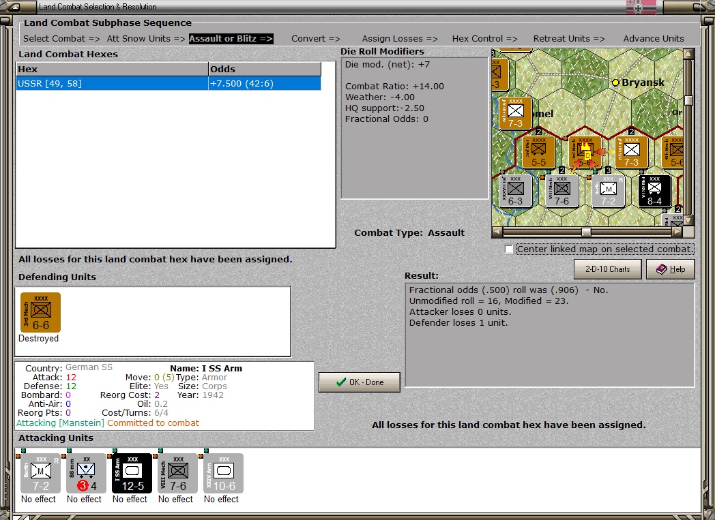Click the +7.500 (42:6) odds cell
The image size is (715, 520).
[x=265, y=83]
